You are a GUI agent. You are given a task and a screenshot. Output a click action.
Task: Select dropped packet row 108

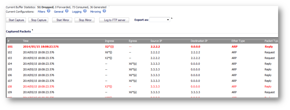[142, 87]
